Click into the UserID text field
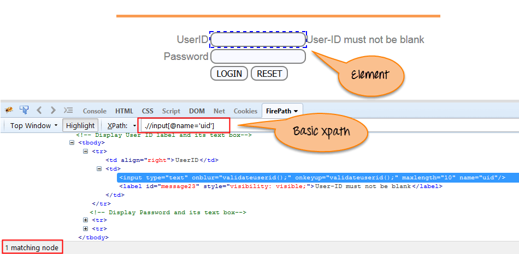The width and height of the screenshot is (519, 254). pos(258,40)
